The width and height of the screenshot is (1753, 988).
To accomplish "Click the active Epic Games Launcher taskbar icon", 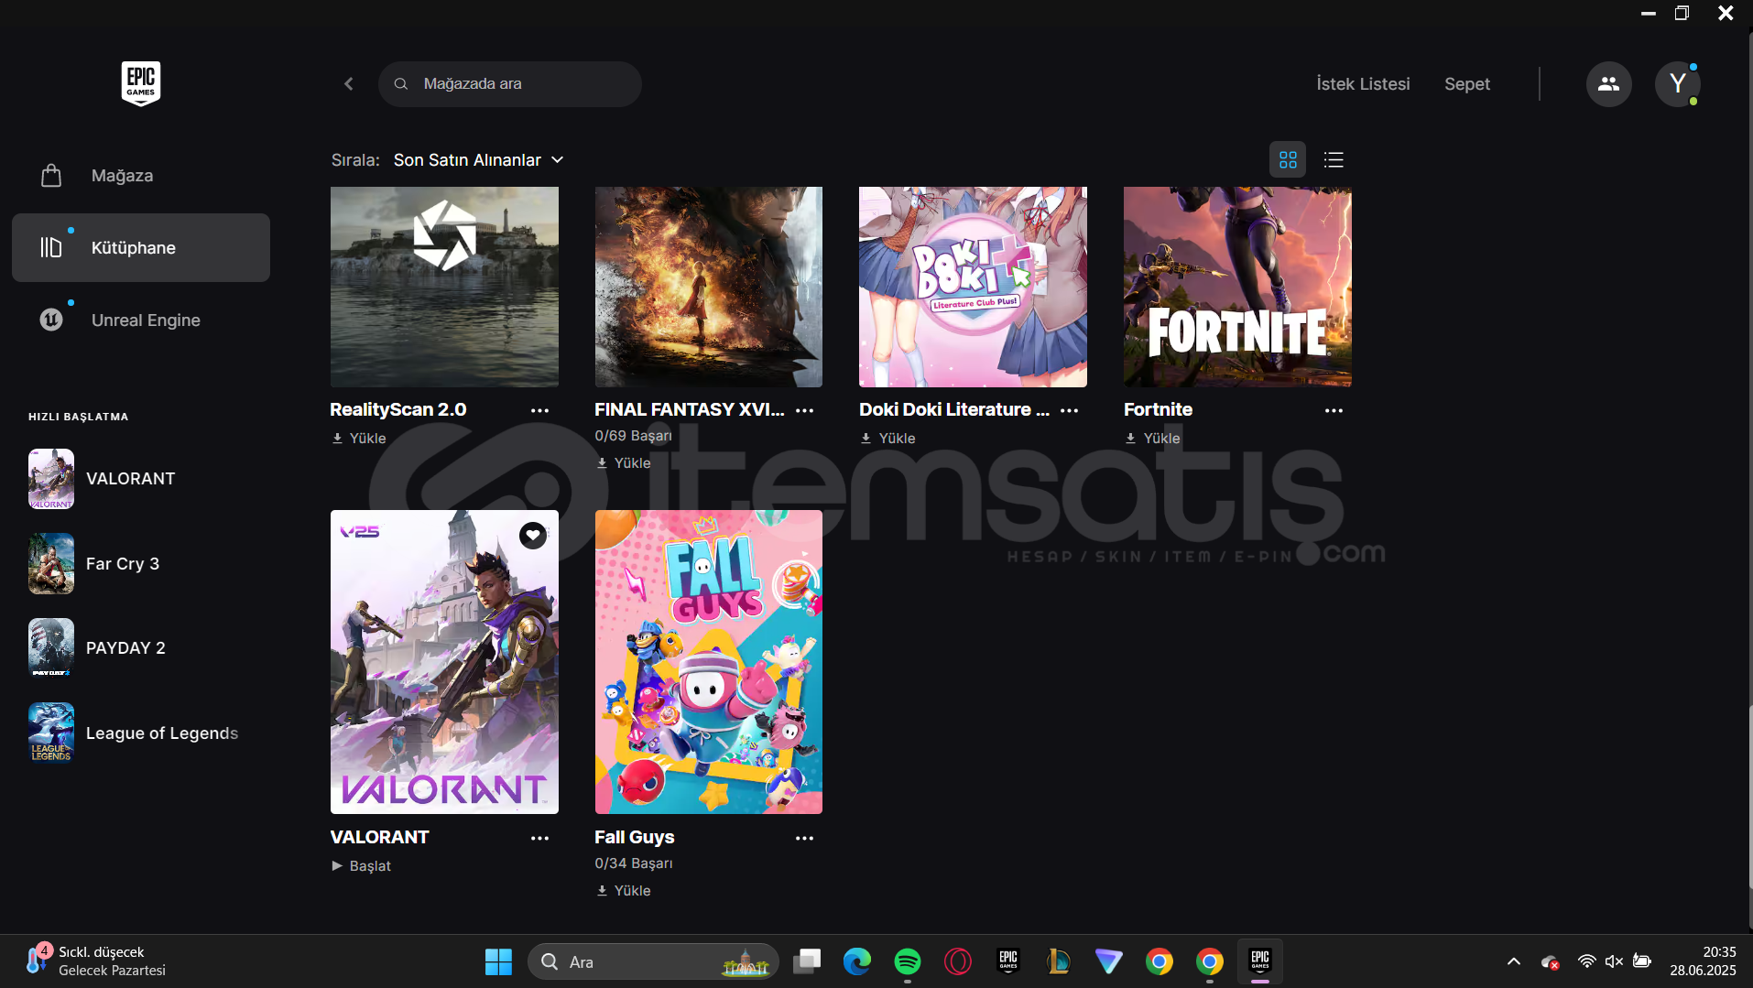I will pyautogui.click(x=1260, y=961).
